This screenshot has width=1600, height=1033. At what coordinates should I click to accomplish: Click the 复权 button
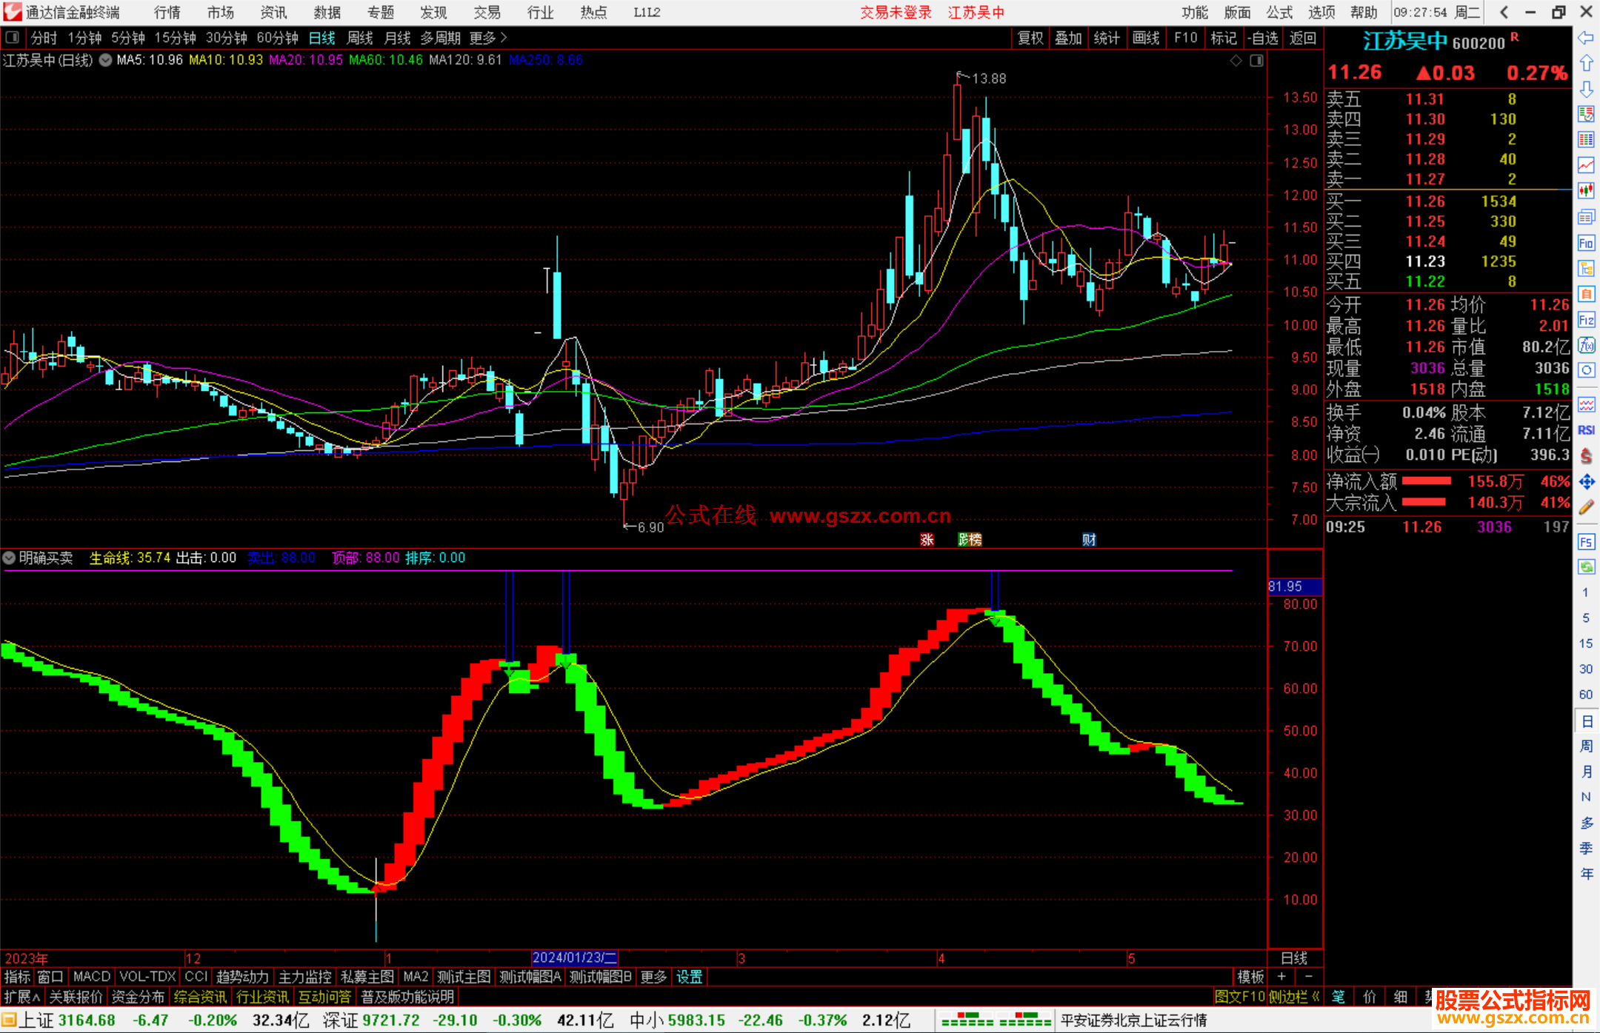click(1030, 38)
